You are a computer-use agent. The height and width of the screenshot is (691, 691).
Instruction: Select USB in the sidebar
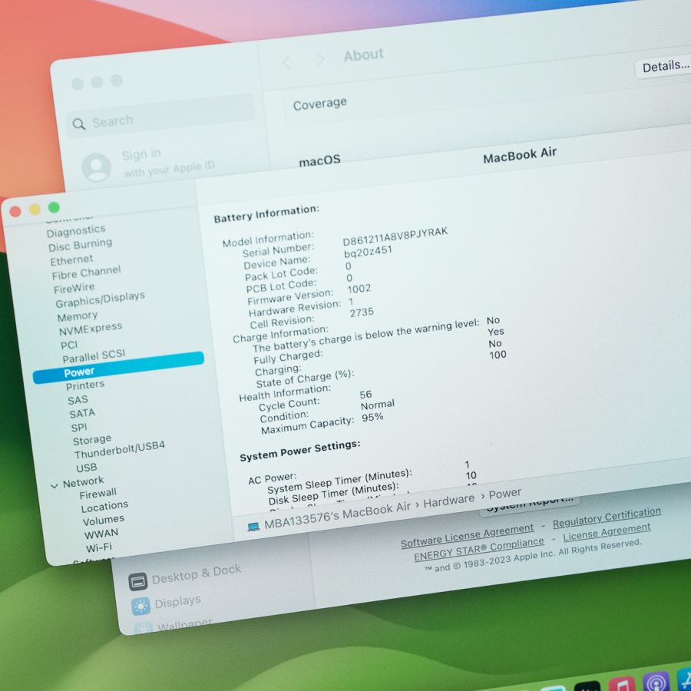click(x=86, y=468)
